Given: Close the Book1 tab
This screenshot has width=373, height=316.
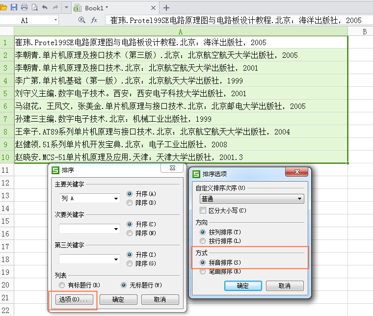Looking at the screenshot, I should tap(154, 8).
